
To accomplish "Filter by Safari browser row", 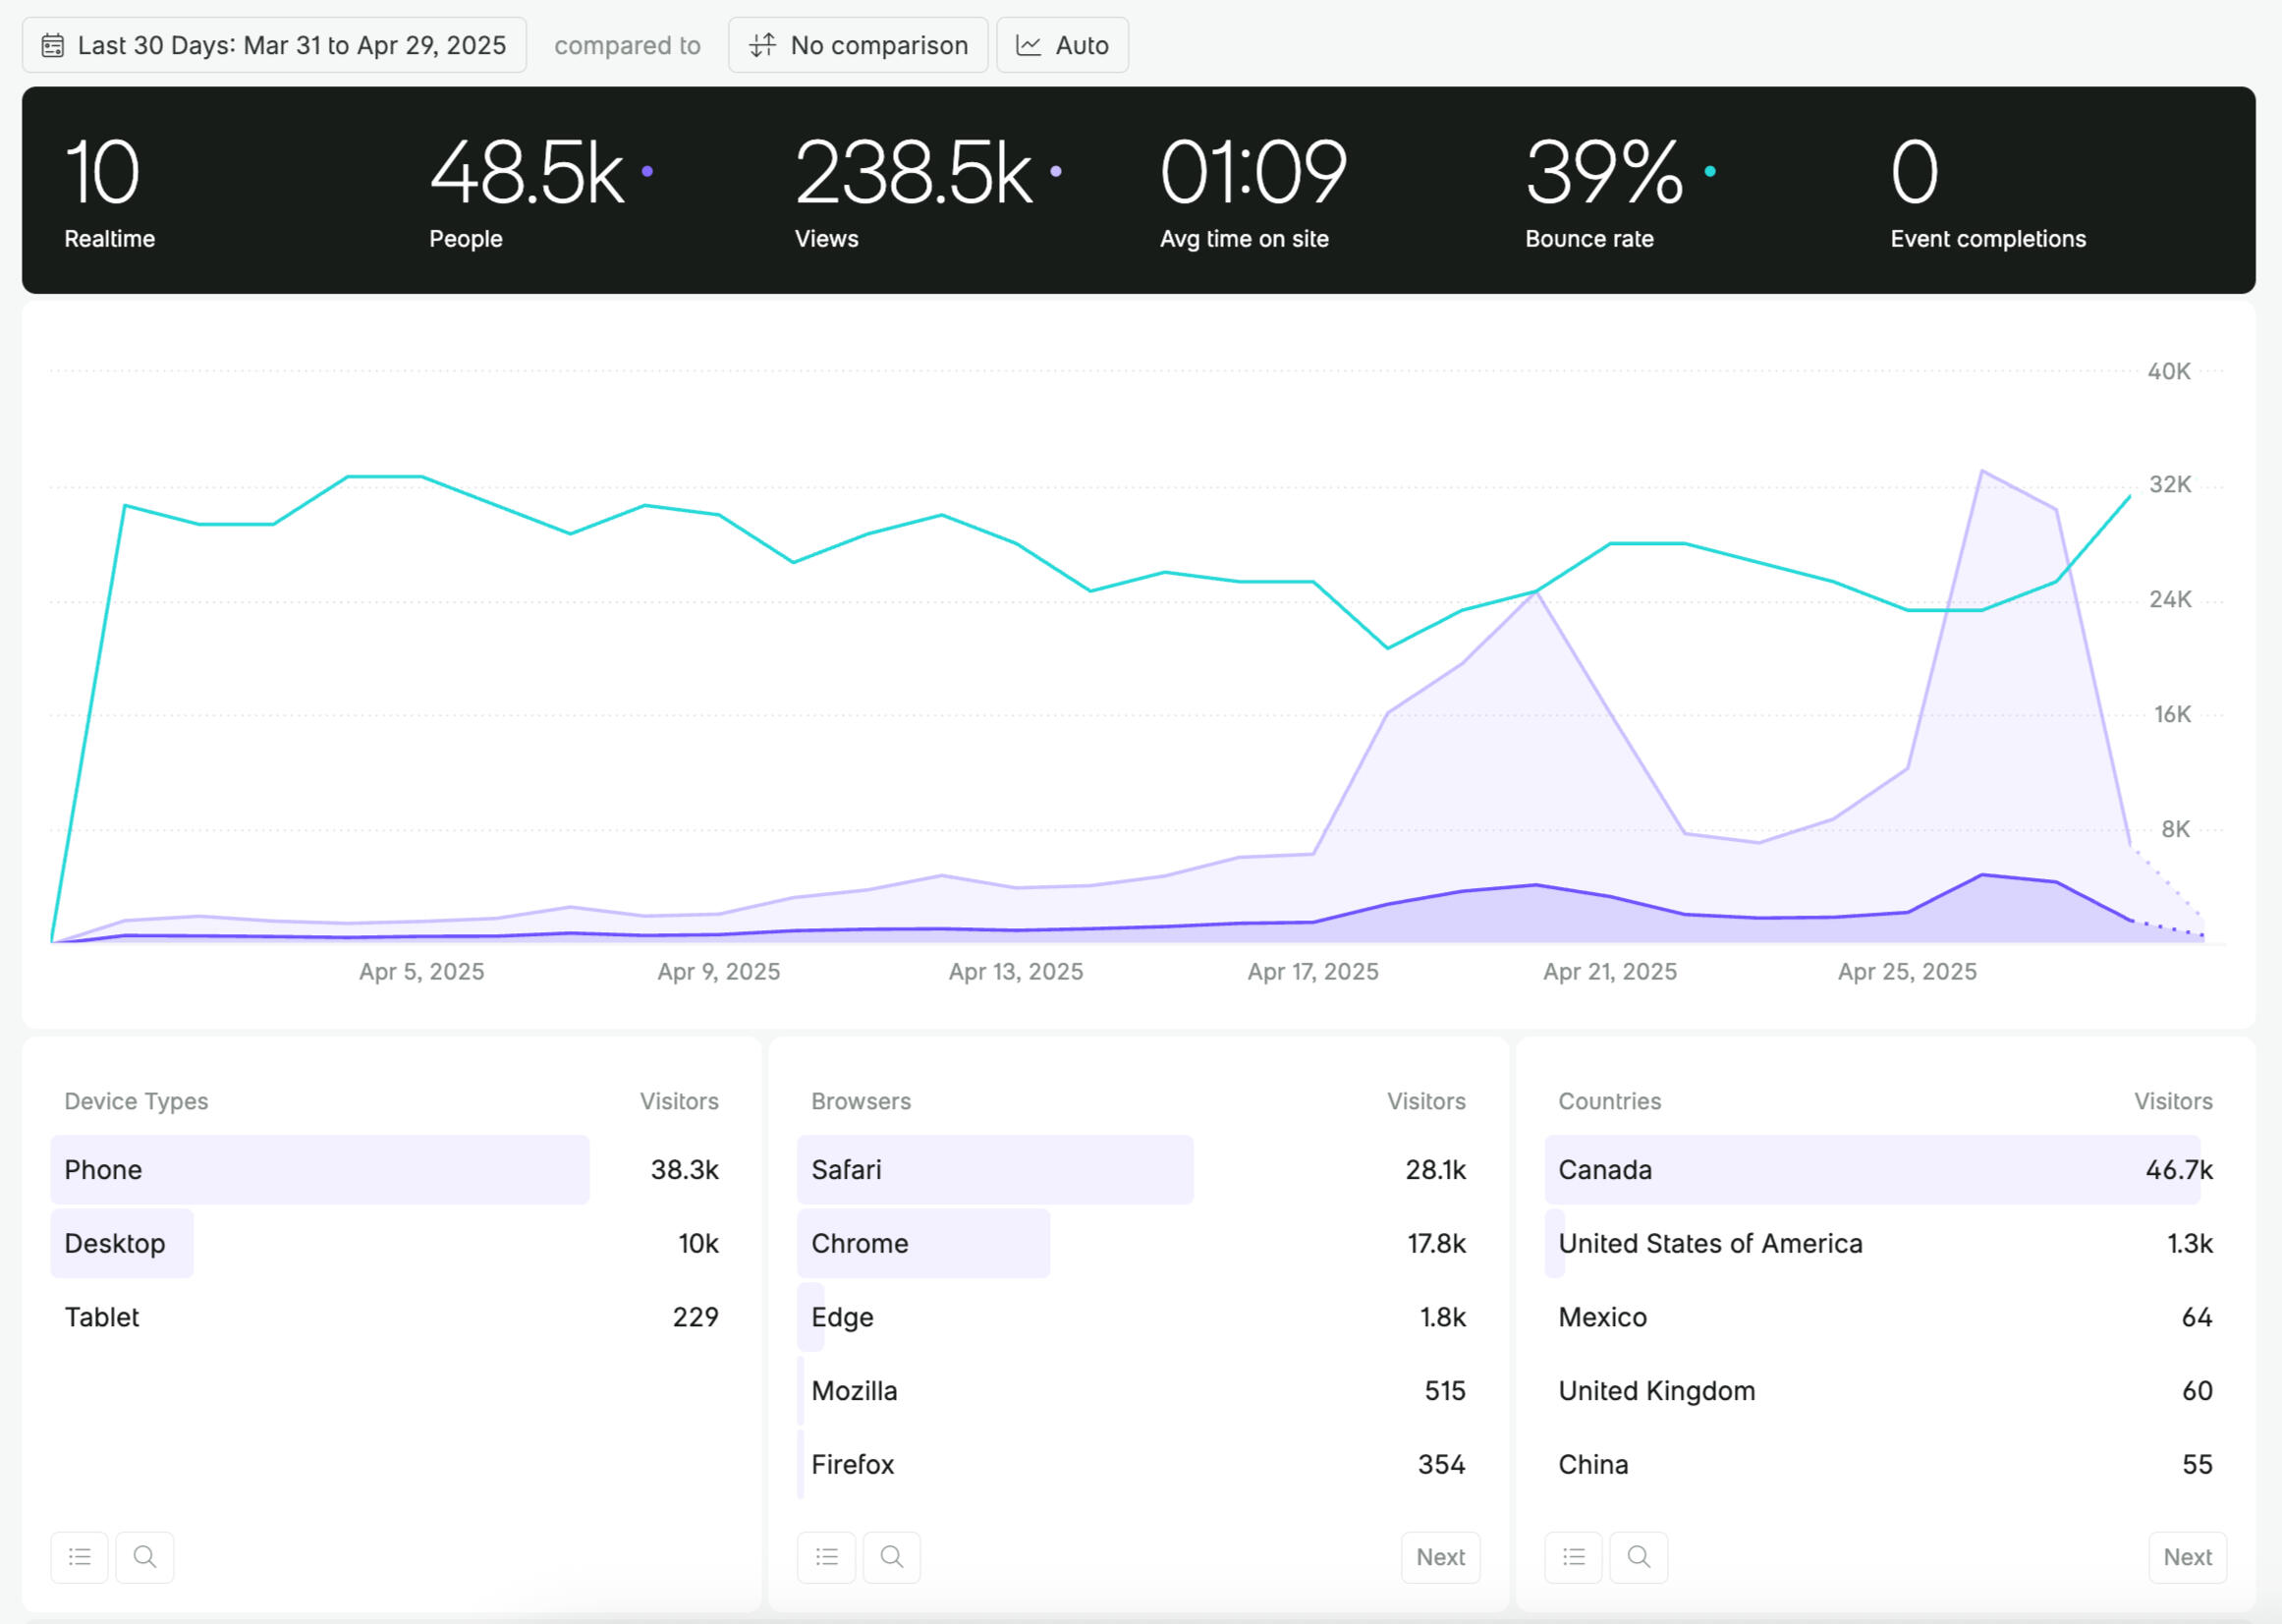I will [995, 1169].
